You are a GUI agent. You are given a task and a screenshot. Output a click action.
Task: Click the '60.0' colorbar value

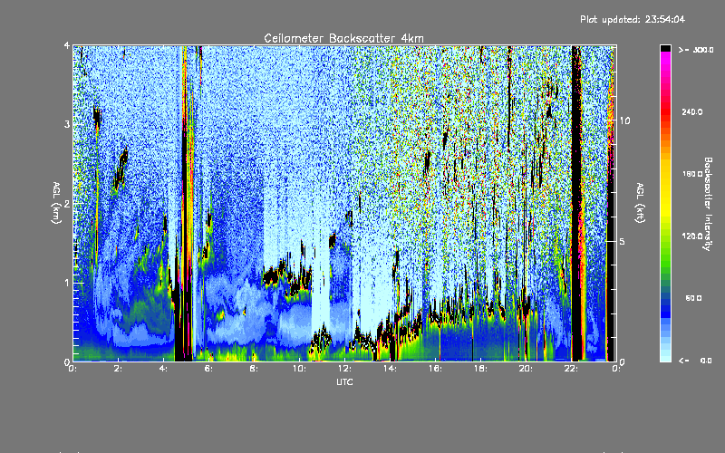[x=693, y=298]
